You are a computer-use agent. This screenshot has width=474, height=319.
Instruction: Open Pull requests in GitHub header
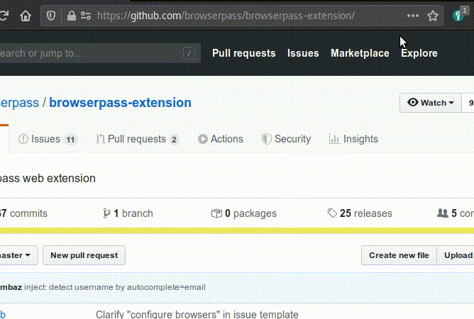point(243,53)
